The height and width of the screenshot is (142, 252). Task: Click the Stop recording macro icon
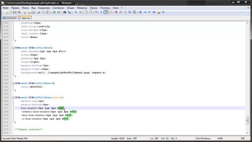(x=121, y=12)
